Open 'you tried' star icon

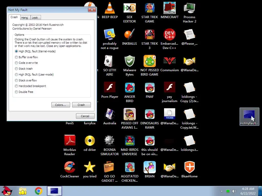[x=90, y=169]
